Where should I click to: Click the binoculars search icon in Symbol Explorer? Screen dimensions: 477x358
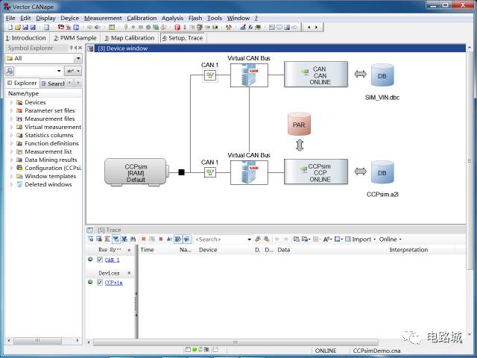click(9, 71)
